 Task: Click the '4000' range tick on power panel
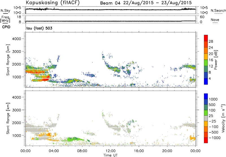point(17,39)
